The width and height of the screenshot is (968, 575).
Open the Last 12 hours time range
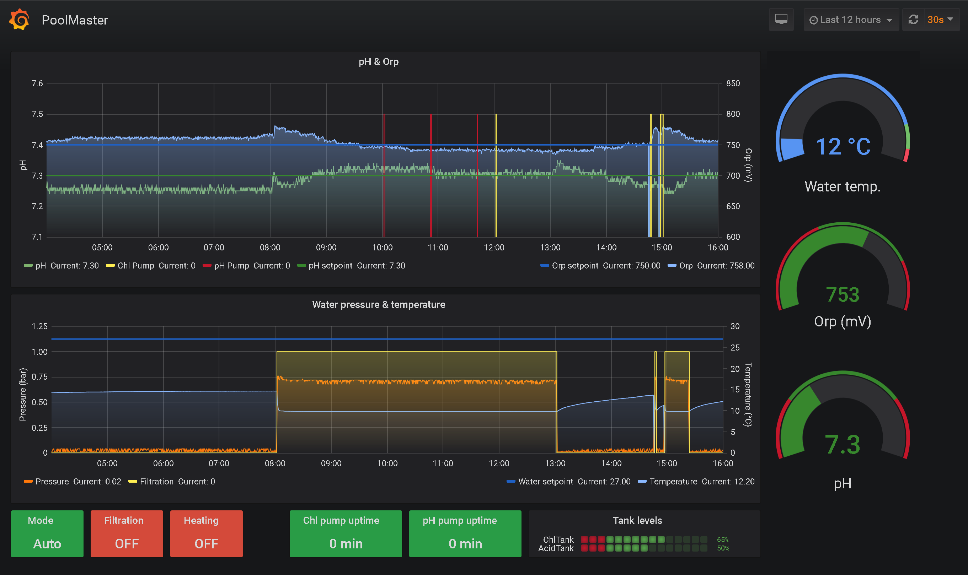(850, 20)
